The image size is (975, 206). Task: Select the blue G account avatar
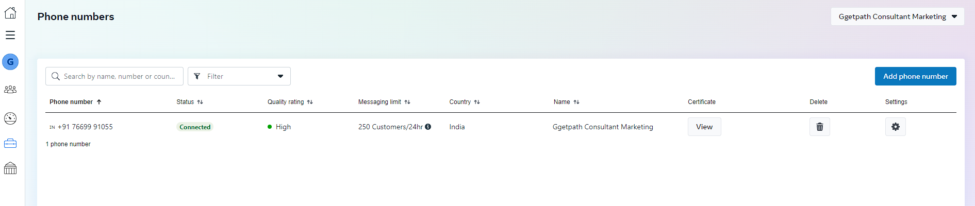pos(10,62)
